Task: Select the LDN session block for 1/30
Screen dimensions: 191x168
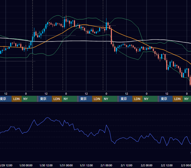Action: coord(57,99)
